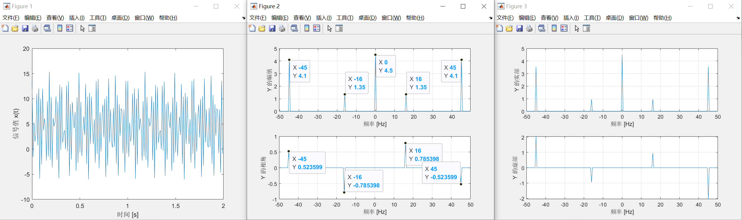Click New Figure icon in Figure 1 toolbar

[x=5, y=28]
